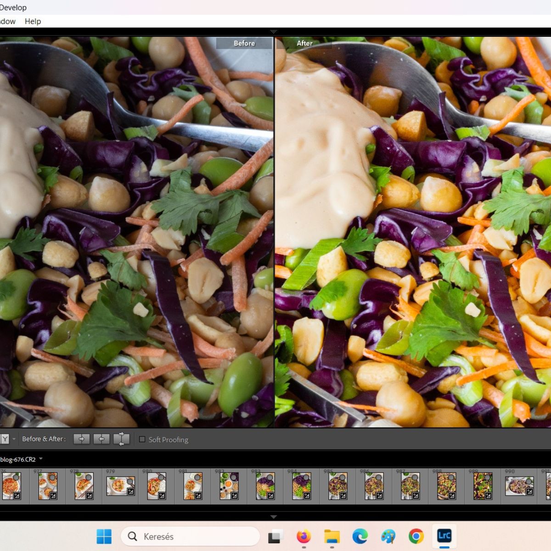Toggle quick collection marker on thumbnail 977
The image size is (551, 551).
tap(52, 478)
